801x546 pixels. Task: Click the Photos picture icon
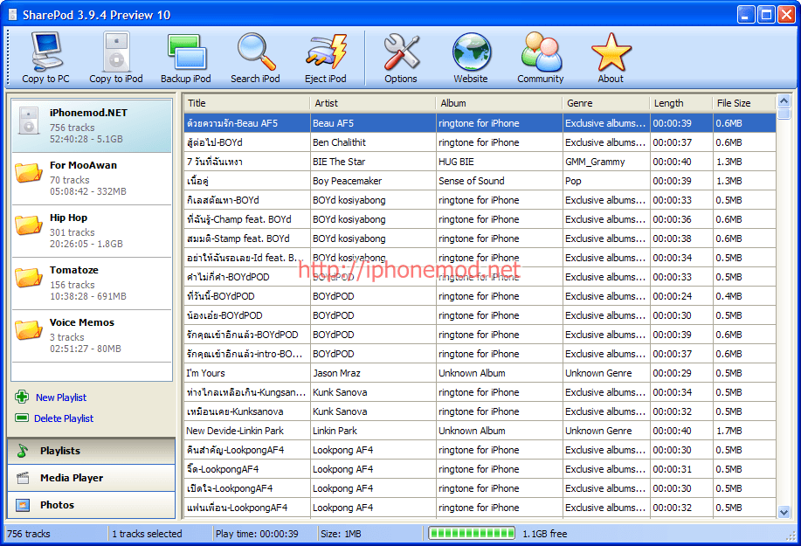(x=23, y=505)
